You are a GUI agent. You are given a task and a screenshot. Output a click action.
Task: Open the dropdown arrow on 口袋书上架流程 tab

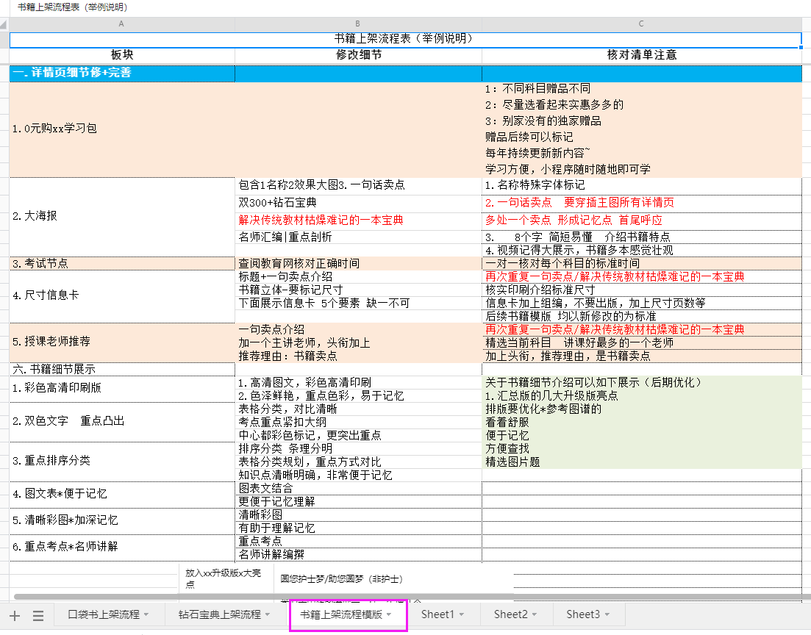coord(146,614)
